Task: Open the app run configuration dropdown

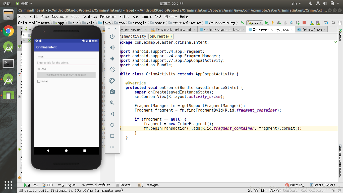Action: coord(255,23)
